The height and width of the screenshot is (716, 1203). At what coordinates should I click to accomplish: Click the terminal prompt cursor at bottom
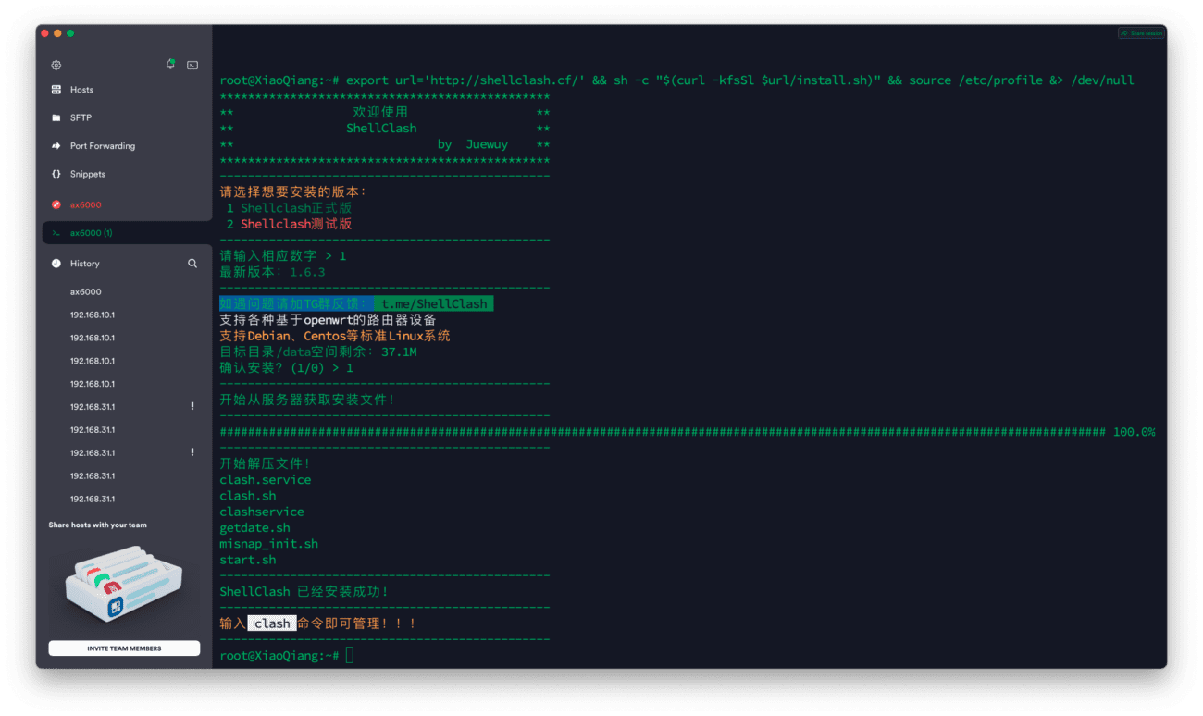point(349,655)
